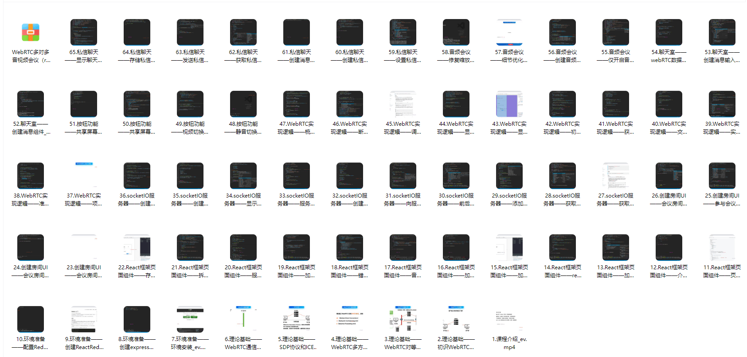Image resolution: width=747 pixels, height=357 pixels.
Task: Select the 6.理论基础 WebRTC通信 video thumbnail
Action: pos(243,319)
